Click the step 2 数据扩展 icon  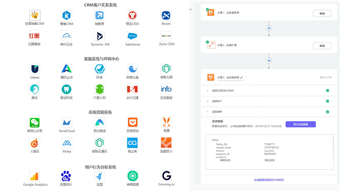tap(211, 45)
